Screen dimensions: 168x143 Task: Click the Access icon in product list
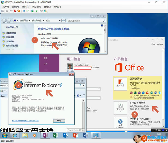pyautogui.click(x=131, y=93)
